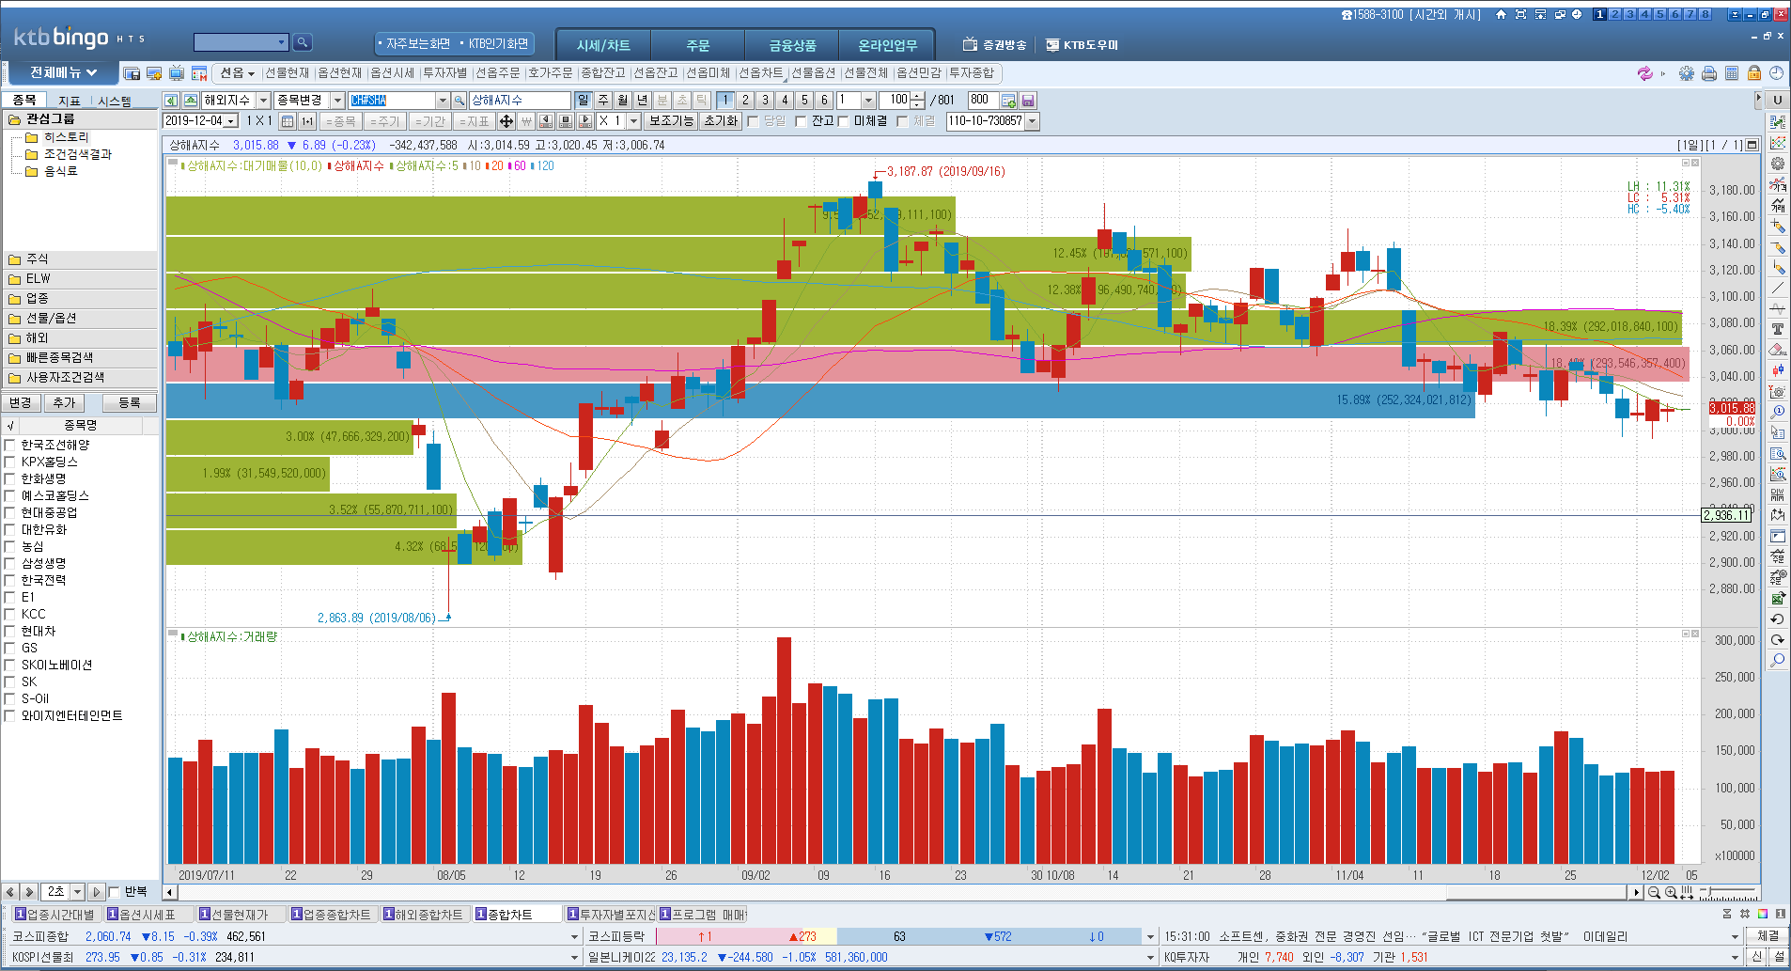Click the grid layout icon beside 1X1
Screen dimensions: 1791x971
pos(288,121)
